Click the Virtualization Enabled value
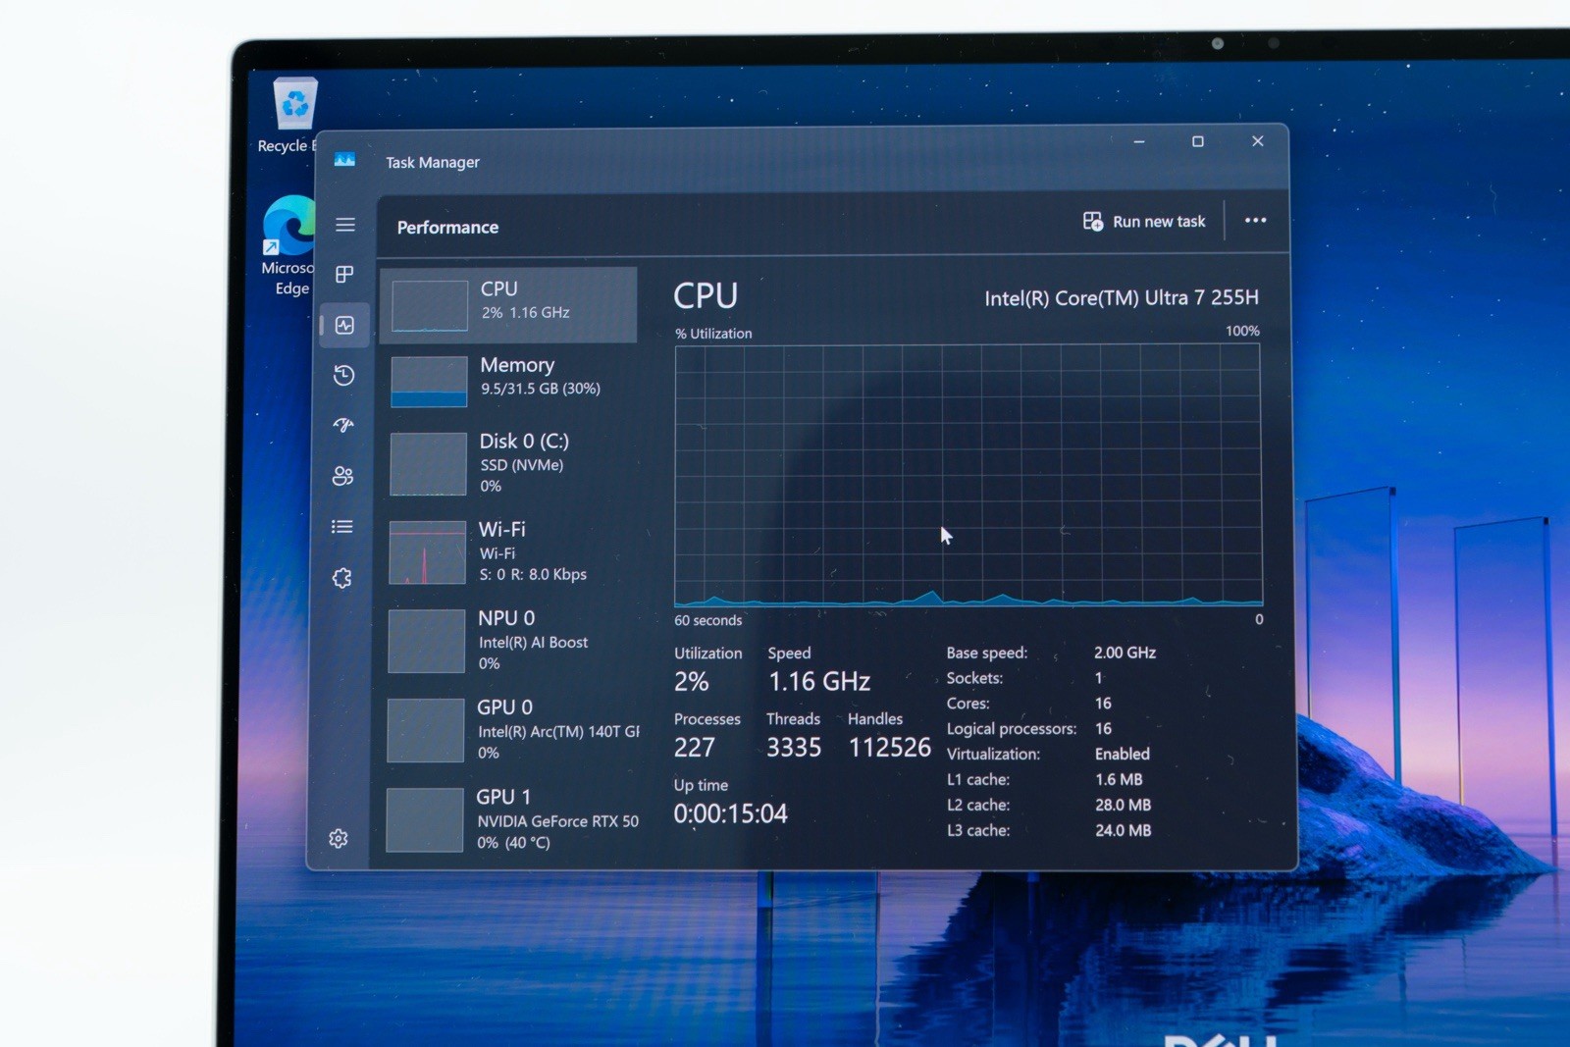The height and width of the screenshot is (1047, 1570). tap(1122, 754)
